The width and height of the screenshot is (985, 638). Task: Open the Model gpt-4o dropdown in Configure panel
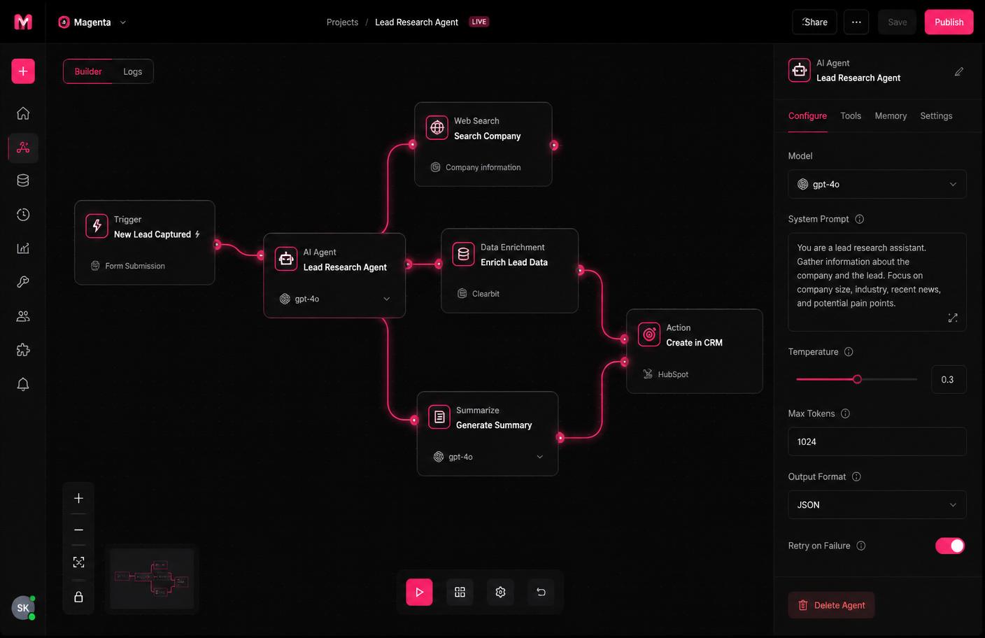(877, 184)
